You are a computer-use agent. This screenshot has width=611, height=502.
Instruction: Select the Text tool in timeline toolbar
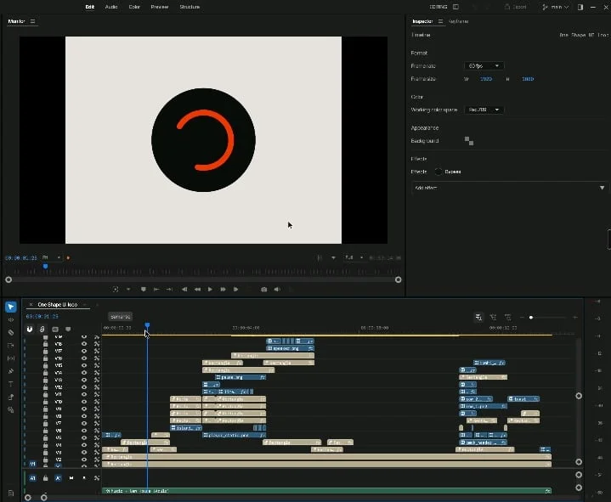(x=11, y=384)
